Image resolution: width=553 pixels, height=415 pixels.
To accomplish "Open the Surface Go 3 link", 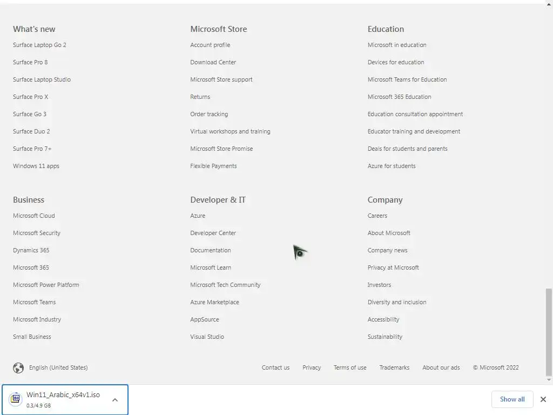I will pyautogui.click(x=30, y=114).
